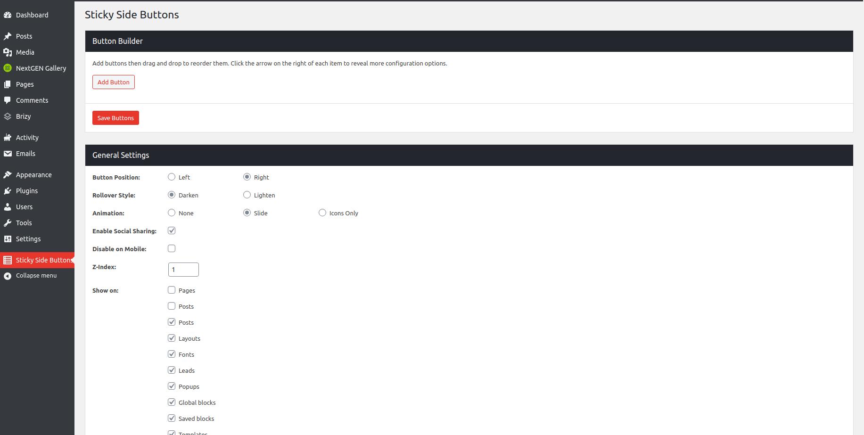This screenshot has width=864, height=435.
Task: Click the Save Buttons button
Action: click(115, 118)
